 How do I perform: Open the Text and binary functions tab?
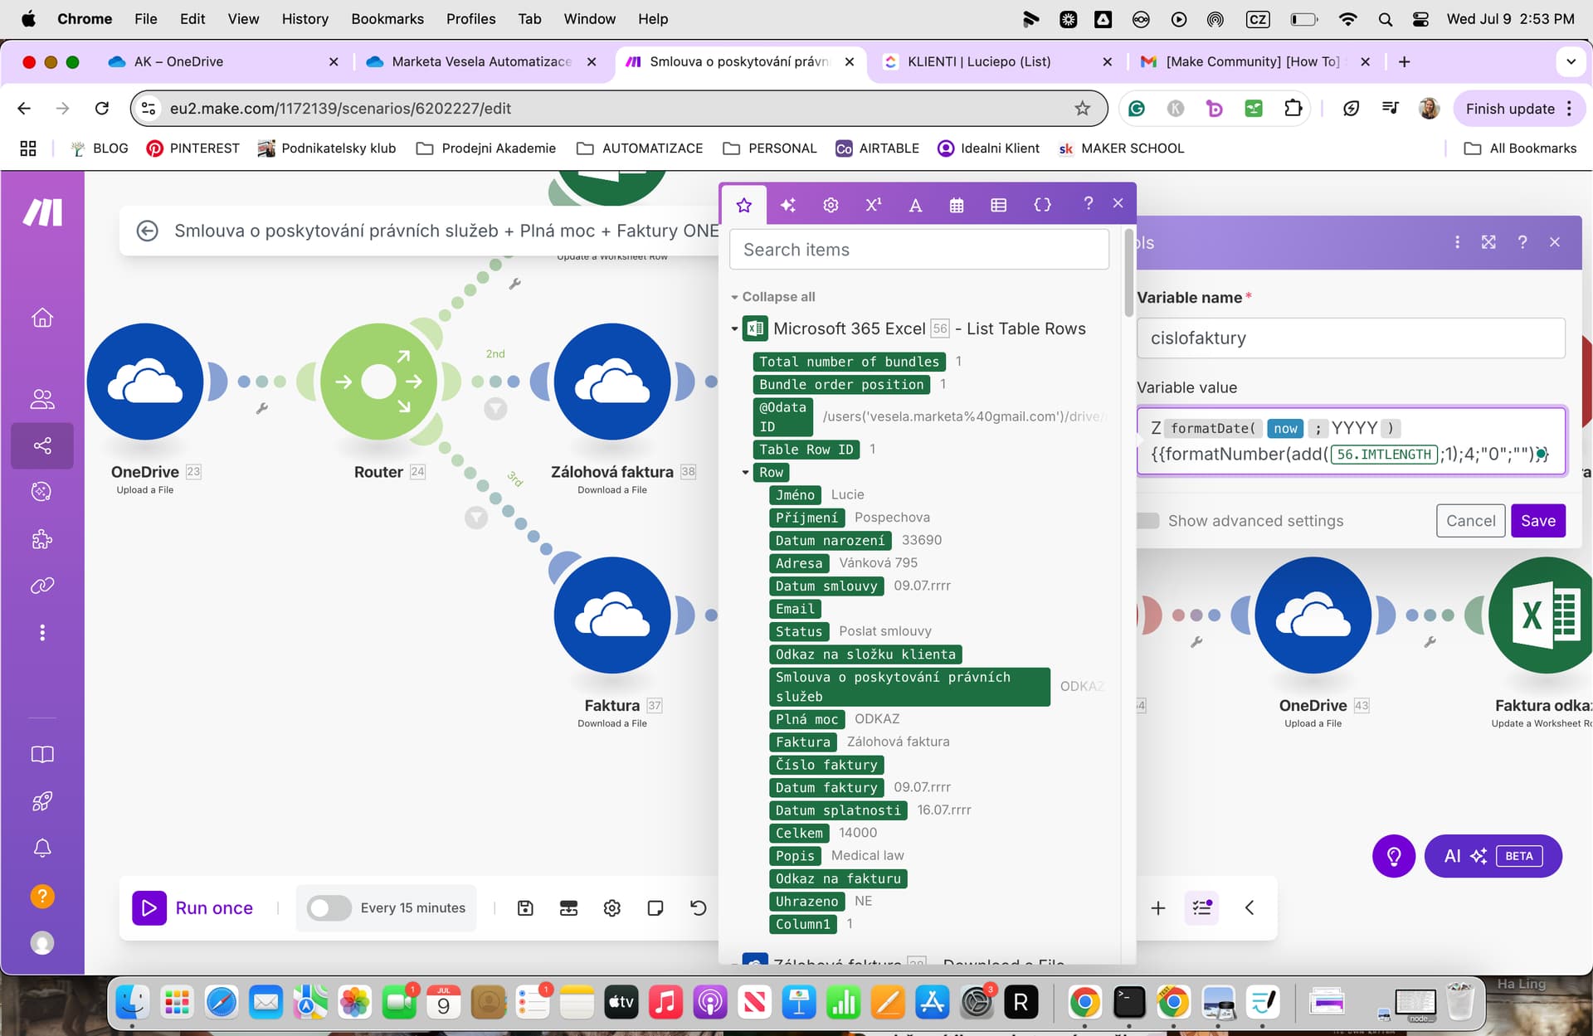tap(915, 205)
